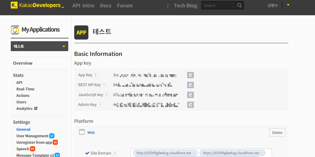This screenshot has height=157, width=315.
Task: Open Unregister from app settings
Action: click(x=34, y=142)
